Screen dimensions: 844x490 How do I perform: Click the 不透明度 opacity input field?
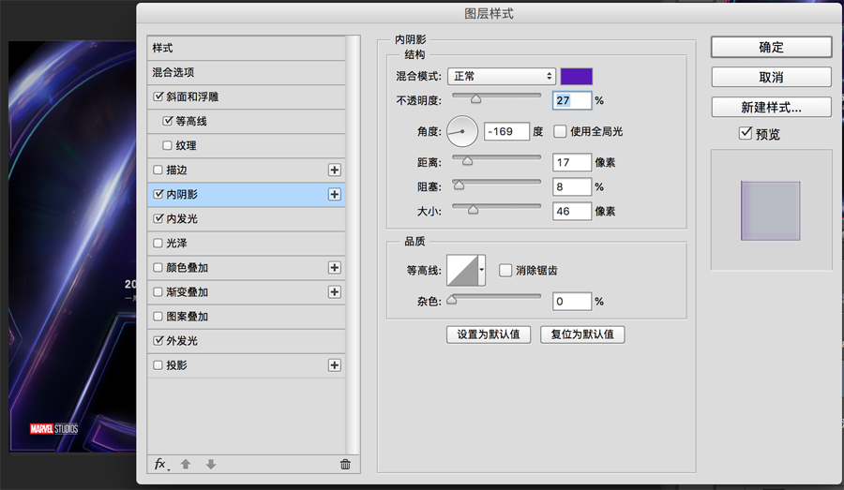572,100
